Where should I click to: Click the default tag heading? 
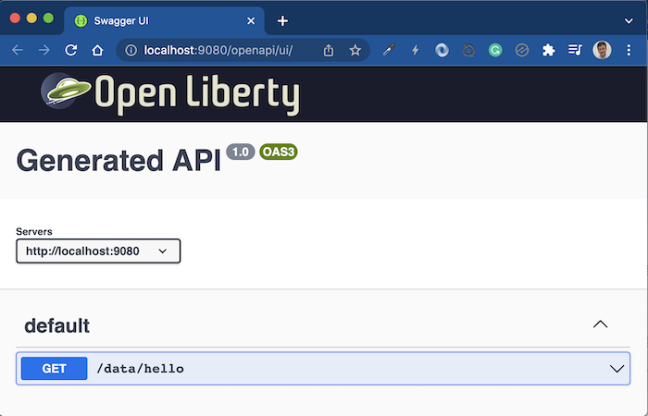pyautogui.click(x=57, y=325)
